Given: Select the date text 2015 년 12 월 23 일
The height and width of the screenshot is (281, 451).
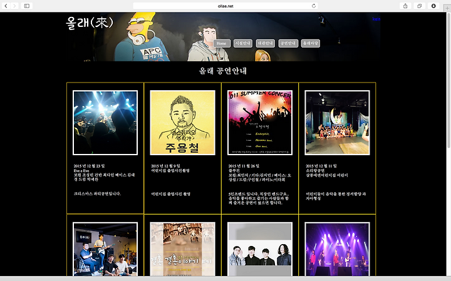Looking at the screenshot, I should [x=89, y=166].
